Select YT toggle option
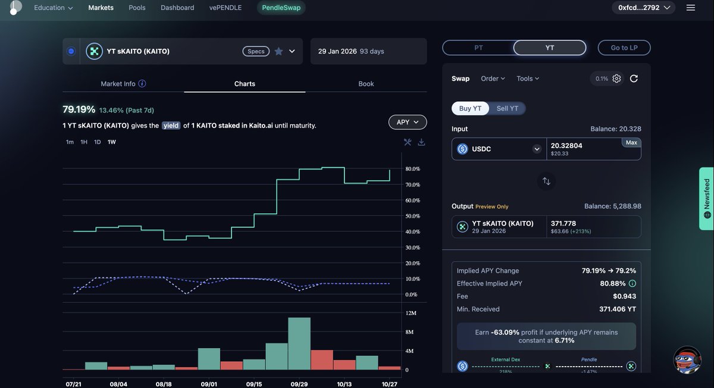Viewport: 714px width, 388px height. (x=550, y=48)
